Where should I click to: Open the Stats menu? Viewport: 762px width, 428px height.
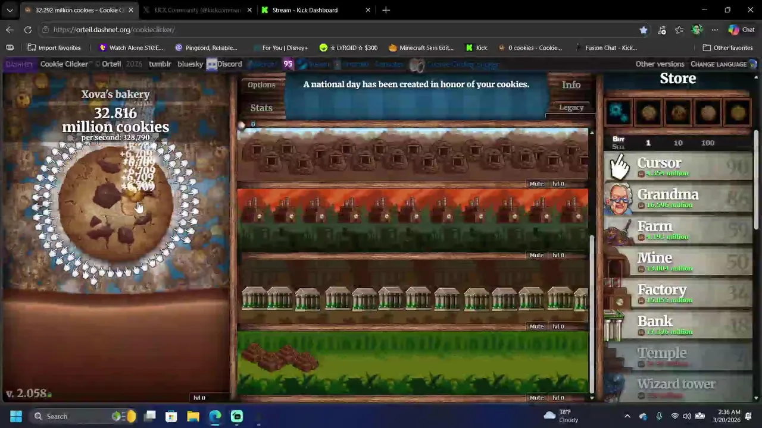click(x=261, y=108)
